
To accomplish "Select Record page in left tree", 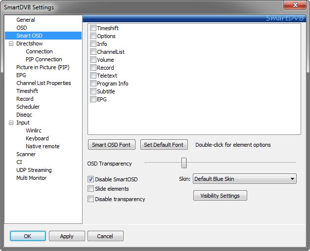I will 25,99.
